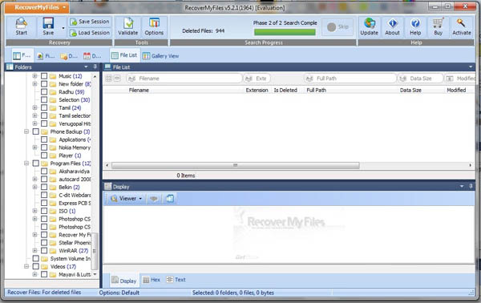
Task: Sort by the Data Size column header
Action: (410, 90)
